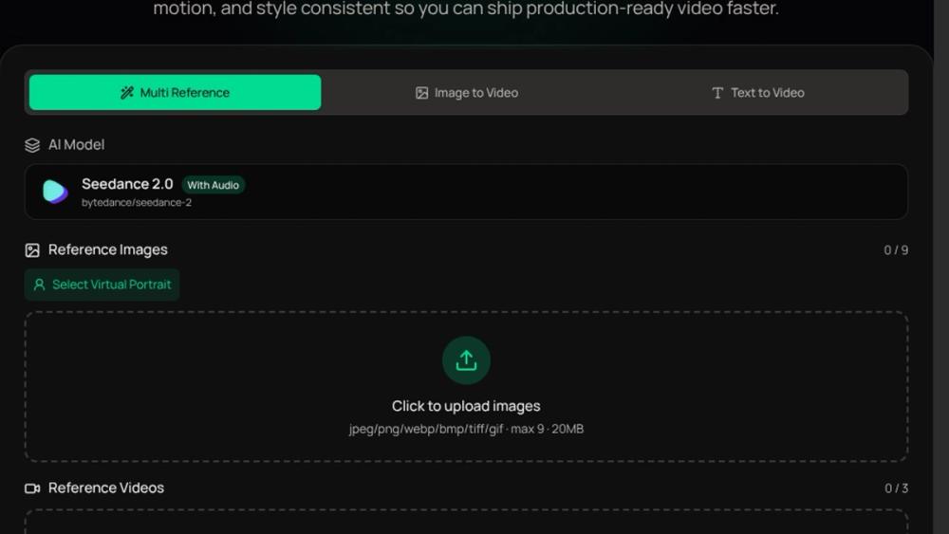This screenshot has height=534, width=949.
Task: Click the 0 / 9 reference images counter
Action: [x=896, y=250]
